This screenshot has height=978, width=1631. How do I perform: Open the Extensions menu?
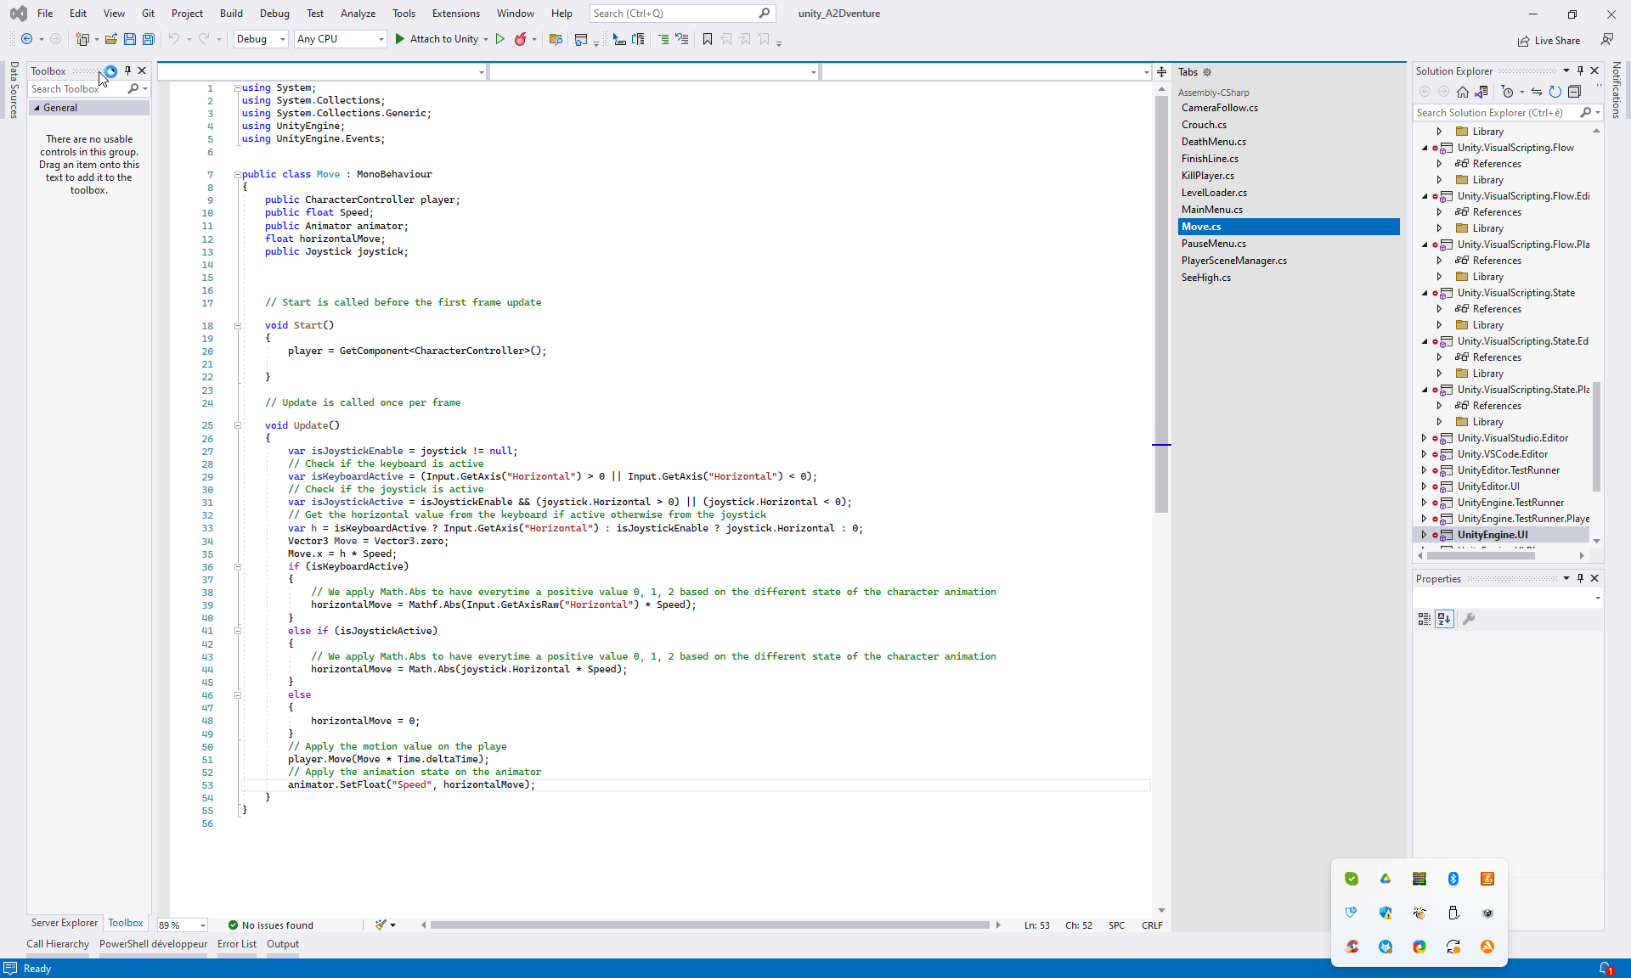(x=455, y=14)
